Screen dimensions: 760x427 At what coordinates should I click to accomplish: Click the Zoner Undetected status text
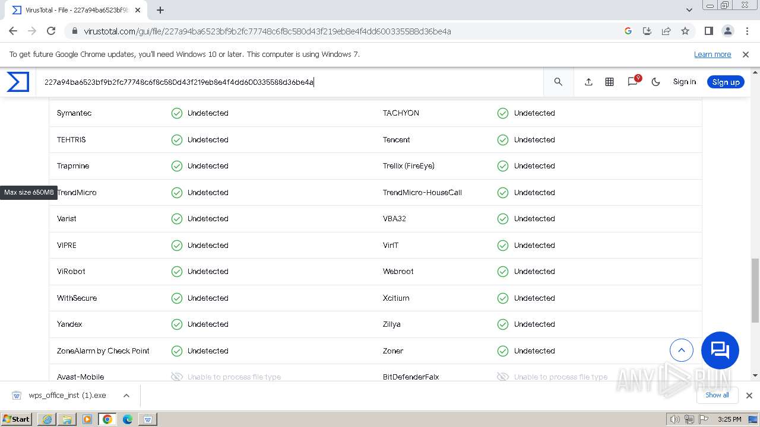[x=534, y=351]
